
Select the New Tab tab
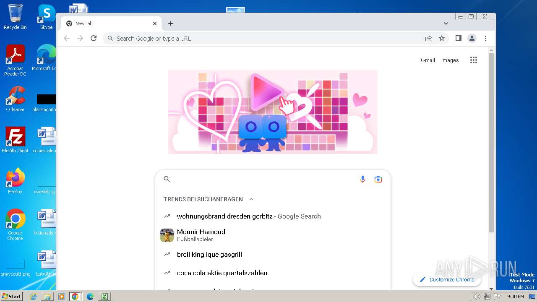point(112,23)
